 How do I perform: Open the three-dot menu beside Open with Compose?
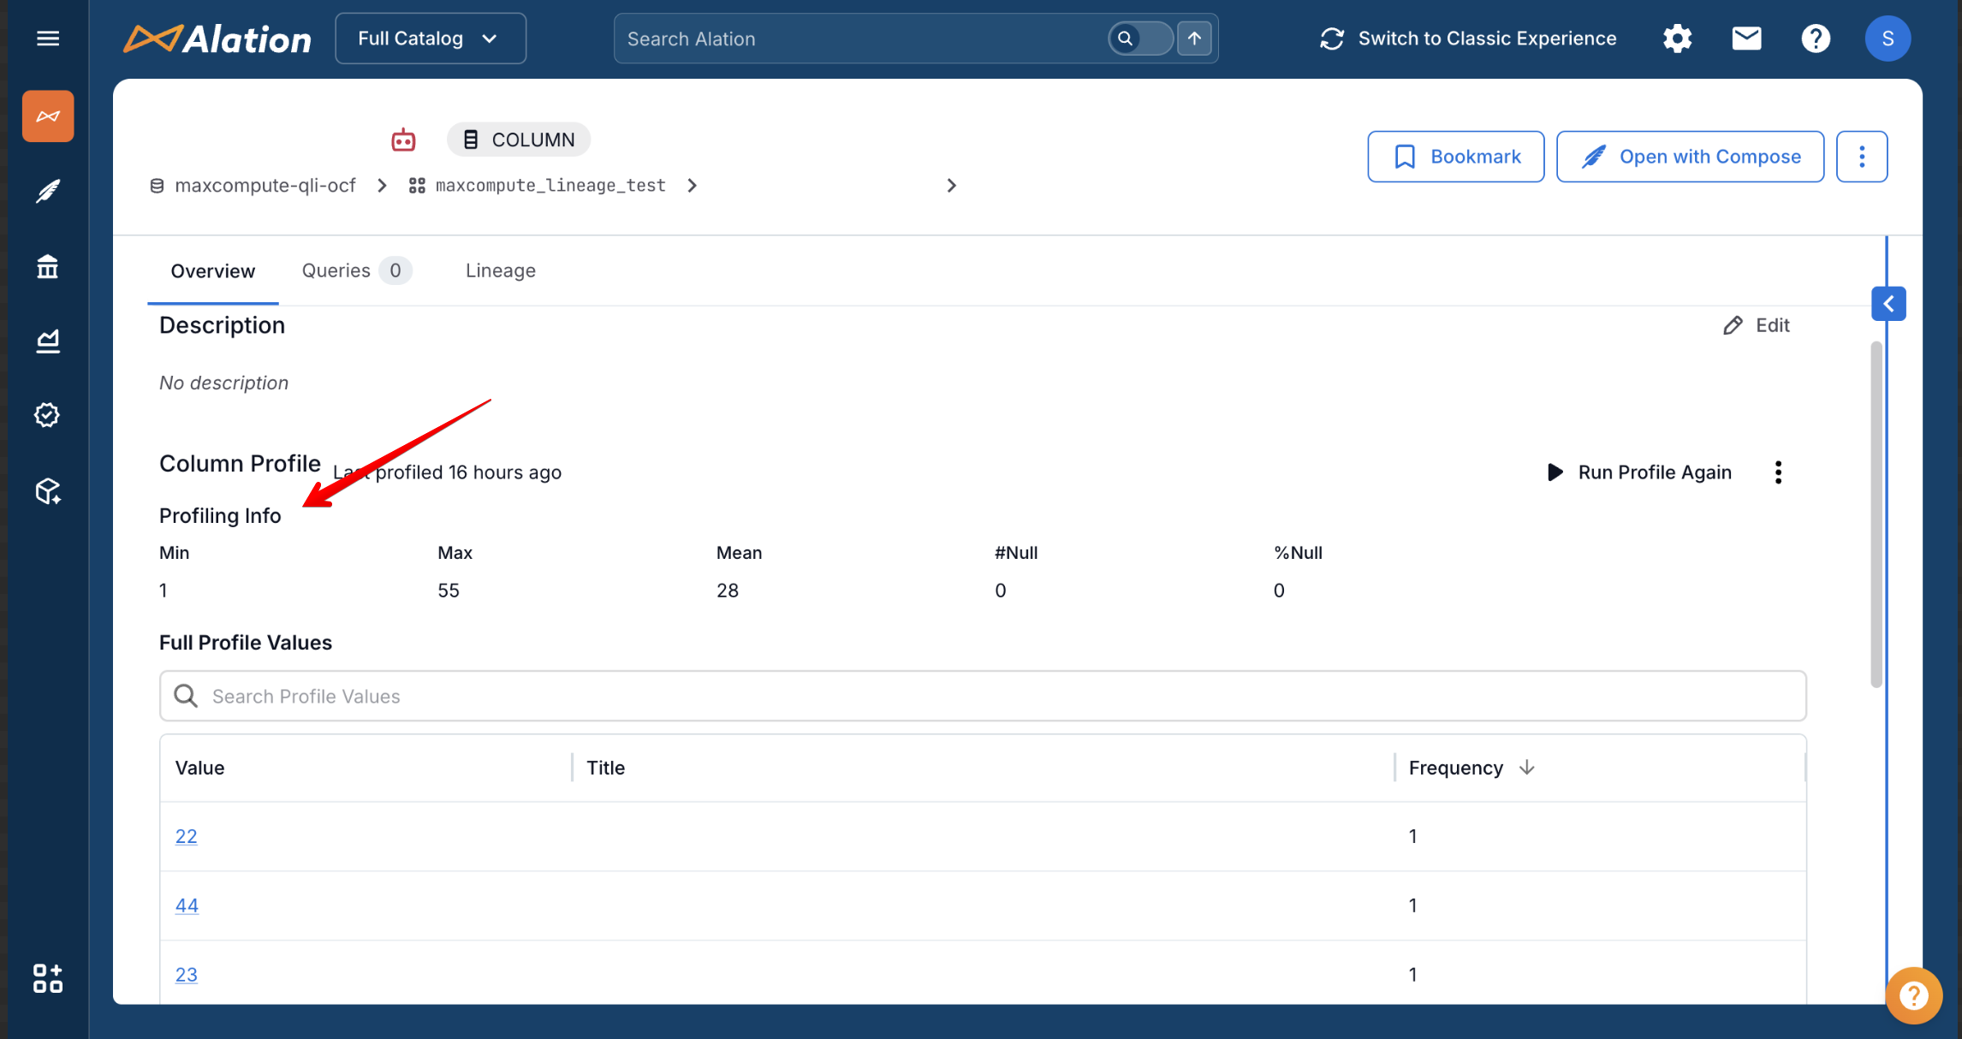1862,157
